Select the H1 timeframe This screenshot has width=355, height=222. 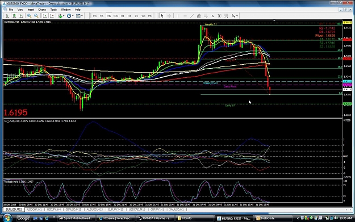pos(123,16)
